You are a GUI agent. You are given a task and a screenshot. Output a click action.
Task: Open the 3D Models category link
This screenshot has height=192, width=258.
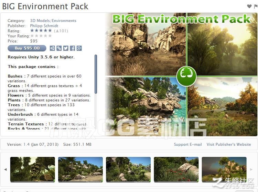(x=40, y=21)
